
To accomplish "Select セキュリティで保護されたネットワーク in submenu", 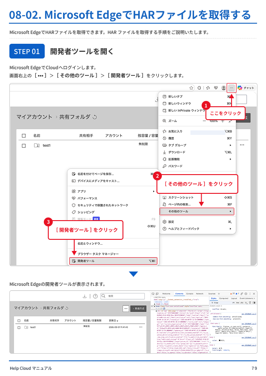I will click(113, 205).
